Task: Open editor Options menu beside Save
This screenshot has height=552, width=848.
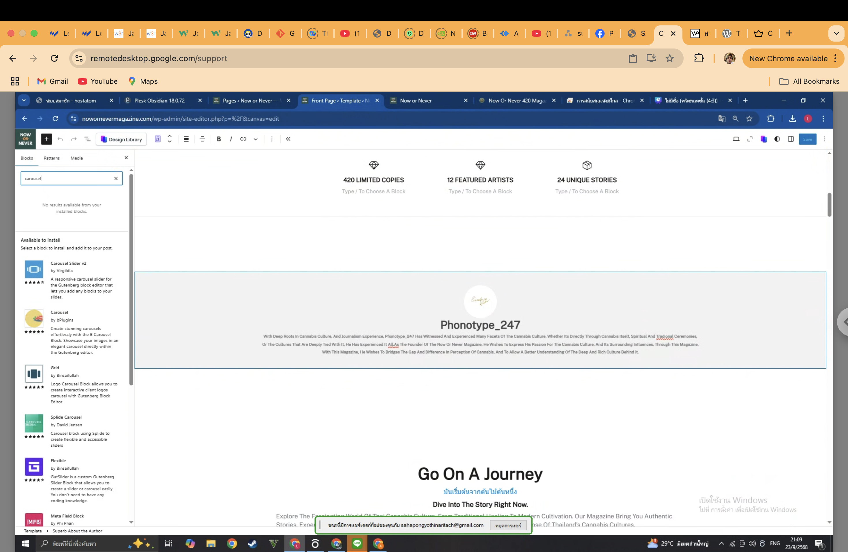Action: [x=824, y=139]
